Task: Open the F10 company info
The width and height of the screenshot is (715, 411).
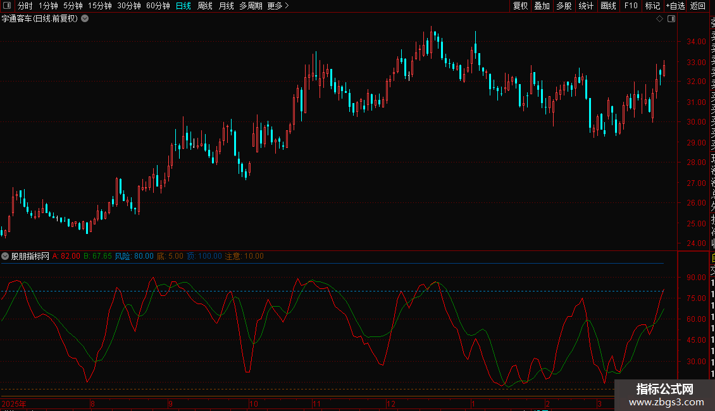Action: coord(631,6)
